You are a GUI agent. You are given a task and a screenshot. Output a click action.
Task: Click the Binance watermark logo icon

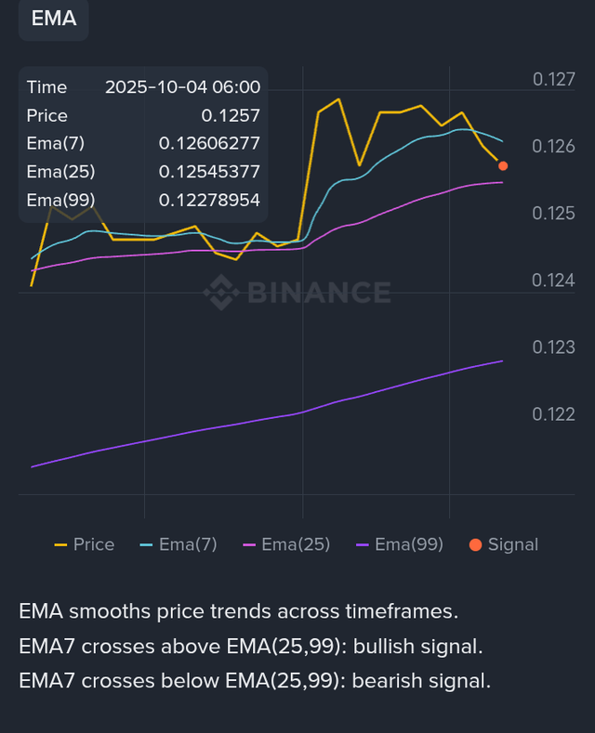click(x=222, y=292)
